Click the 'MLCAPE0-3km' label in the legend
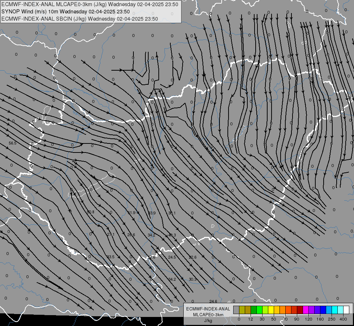This screenshot has width=354, height=326. coord(208,315)
